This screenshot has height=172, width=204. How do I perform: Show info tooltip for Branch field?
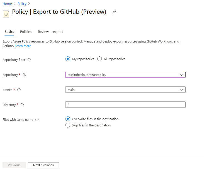pyautogui.click(x=19, y=90)
